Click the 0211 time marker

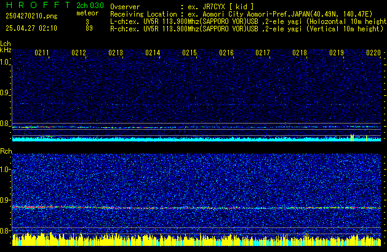(x=42, y=53)
